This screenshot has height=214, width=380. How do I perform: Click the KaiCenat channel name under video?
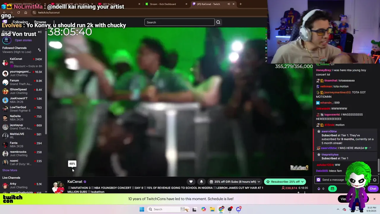(75, 182)
